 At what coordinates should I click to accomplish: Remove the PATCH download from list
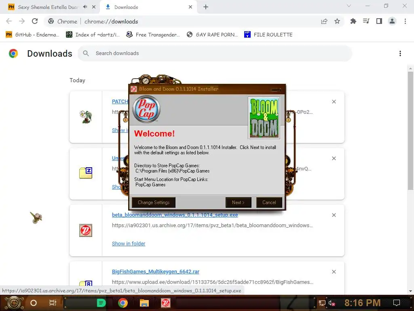(334, 102)
